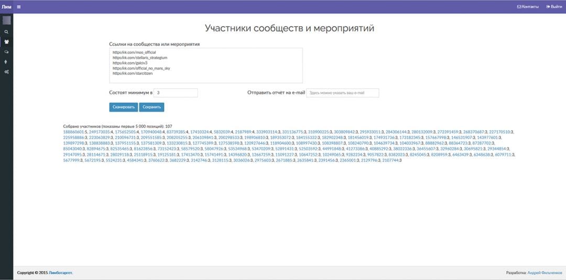Open participant ID 284306144
Image resolution: width=566 pixels, height=280 pixels.
click(x=396, y=132)
